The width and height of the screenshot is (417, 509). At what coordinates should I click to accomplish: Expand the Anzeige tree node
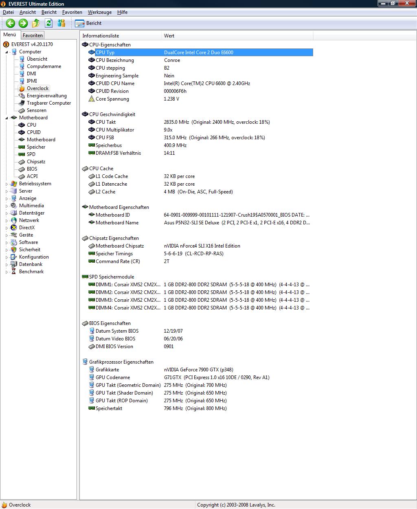(x=7, y=199)
